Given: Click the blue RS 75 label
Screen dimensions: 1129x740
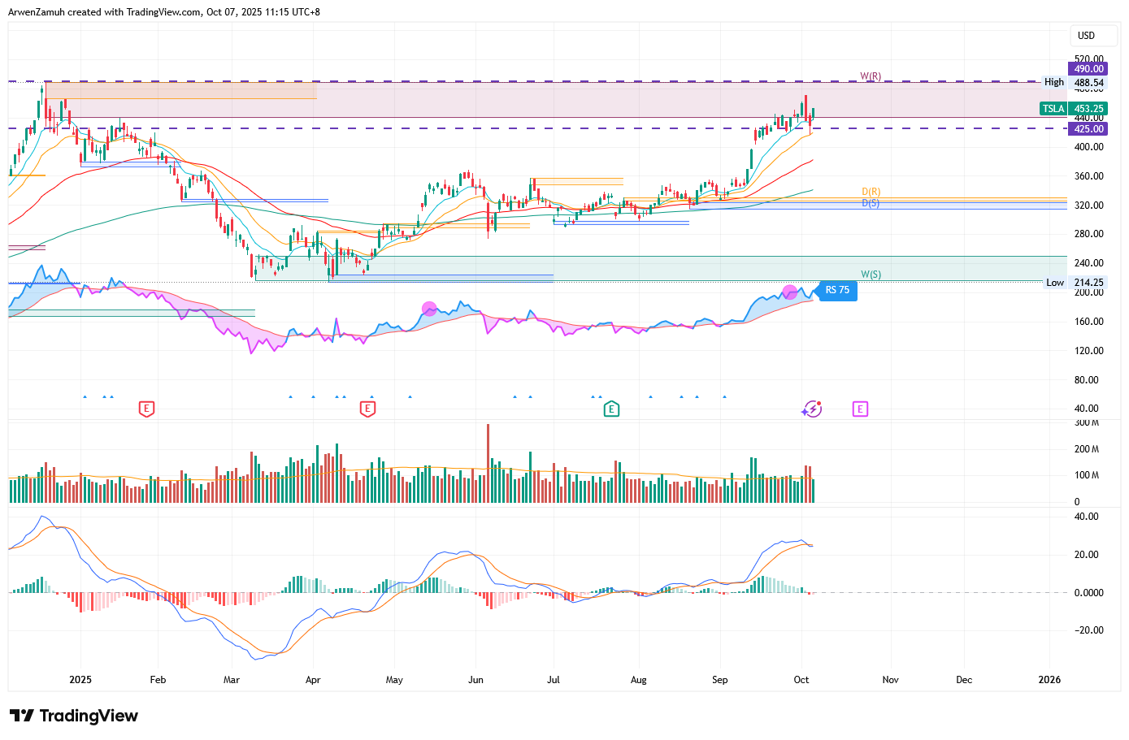Looking at the screenshot, I should 837,290.
